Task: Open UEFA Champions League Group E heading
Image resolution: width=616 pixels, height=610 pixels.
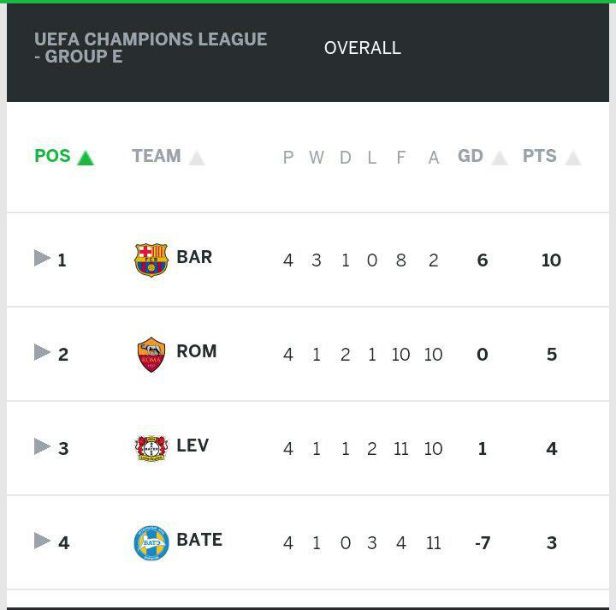Action: click(x=151, y=48)
